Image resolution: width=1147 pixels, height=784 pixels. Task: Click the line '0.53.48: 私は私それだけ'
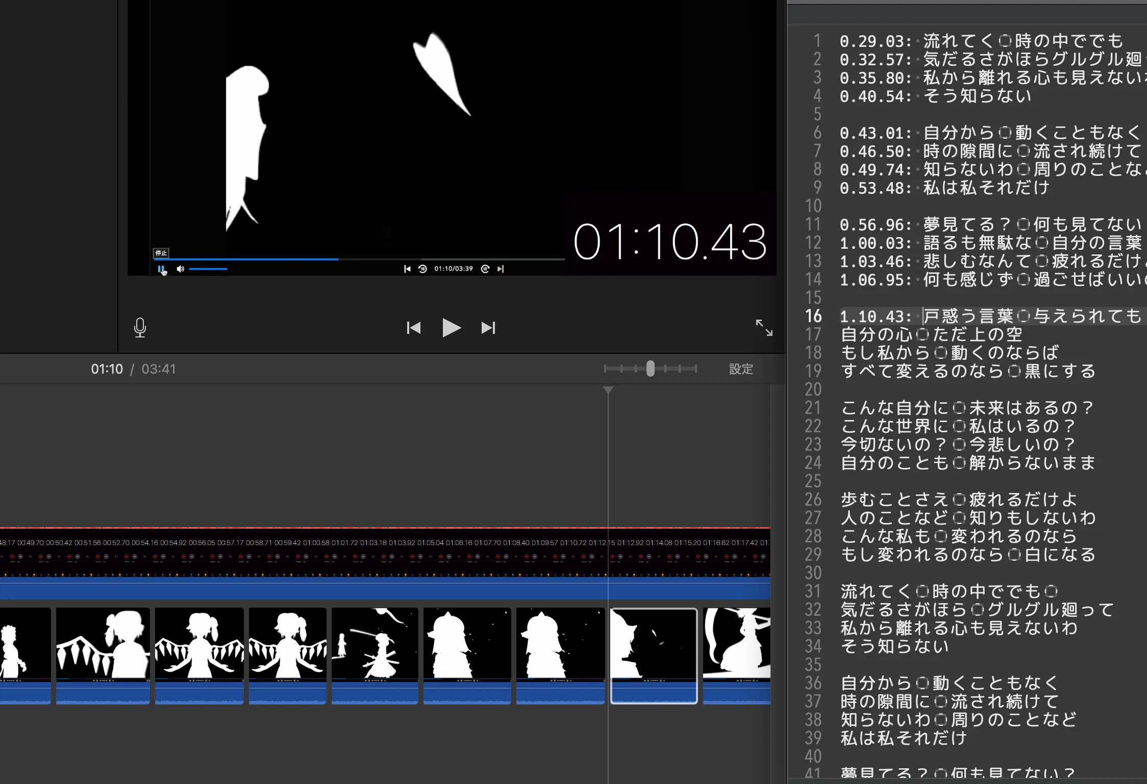[944, 188]
